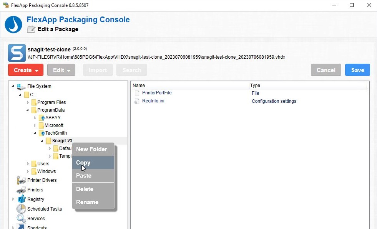The width and height of the screenshot is (377, 229).
Task: Choose Delete from the context menu
Action: 93,189
